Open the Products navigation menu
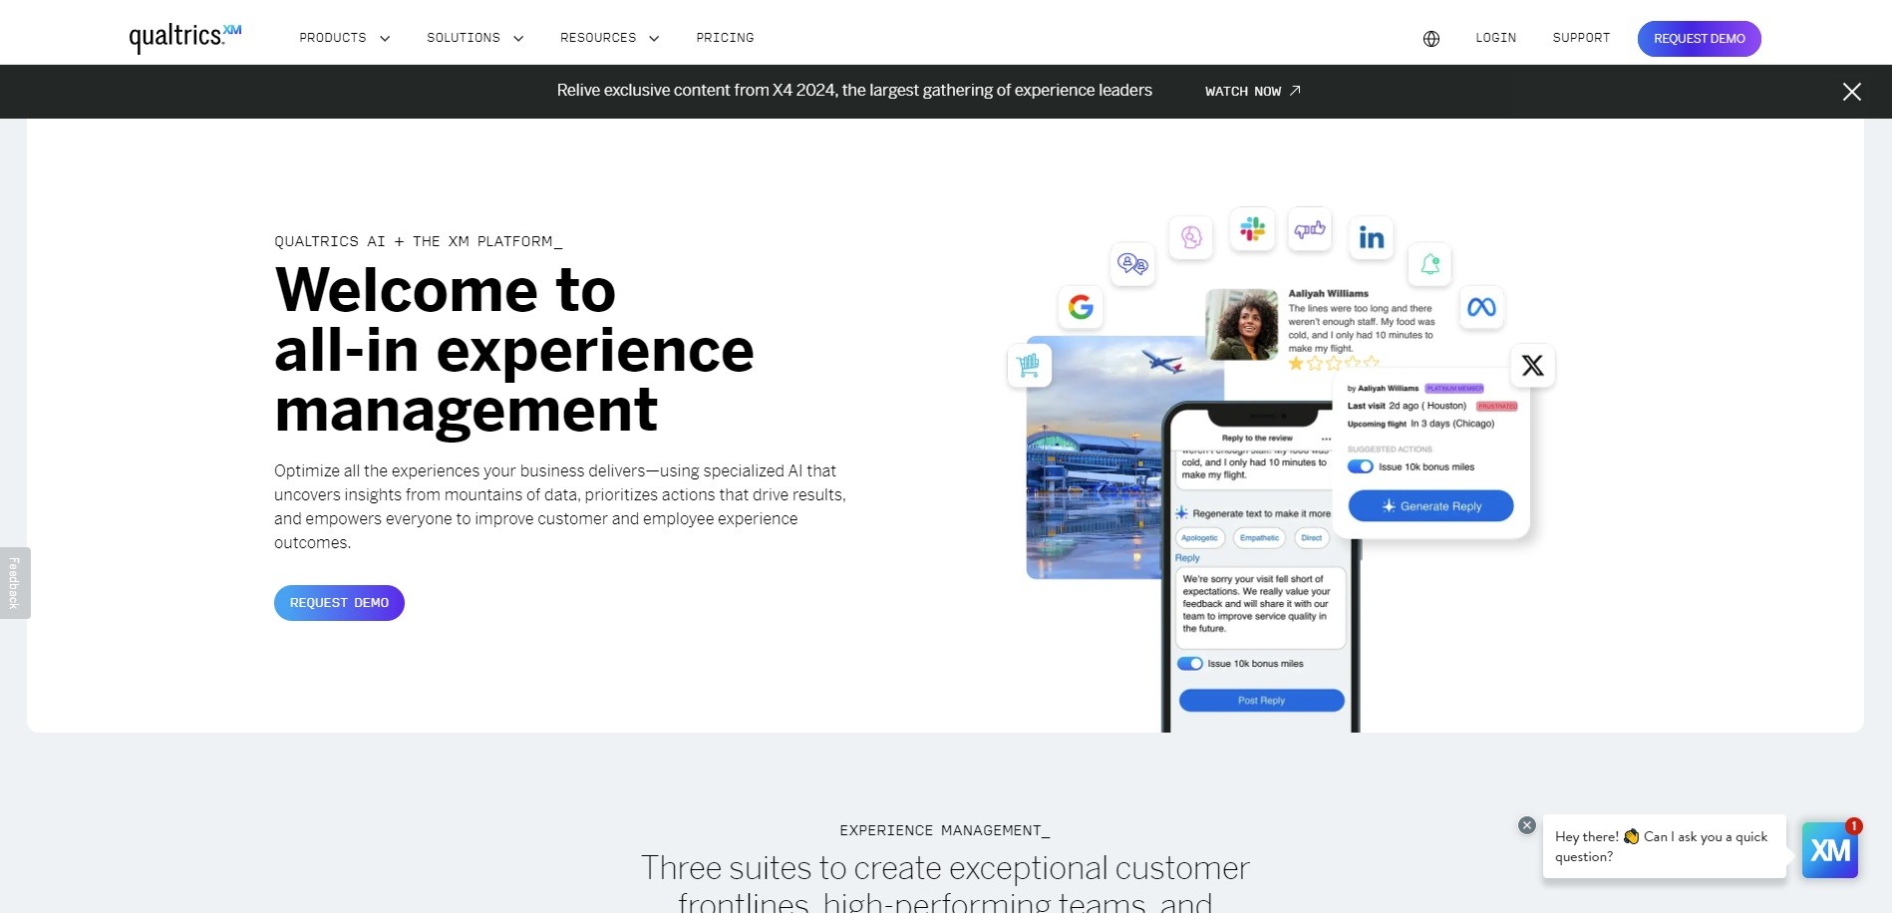This screenshot has width=1892, height=913. 333,38
